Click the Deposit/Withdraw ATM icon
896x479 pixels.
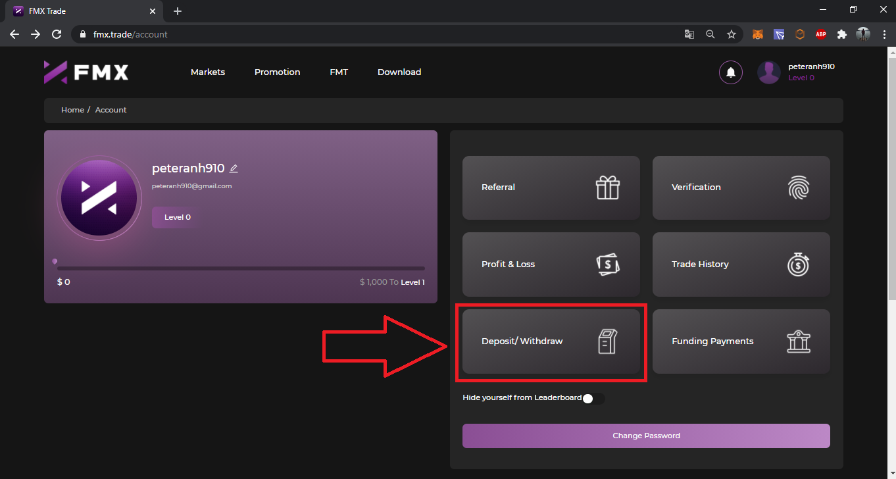[608, 341]
